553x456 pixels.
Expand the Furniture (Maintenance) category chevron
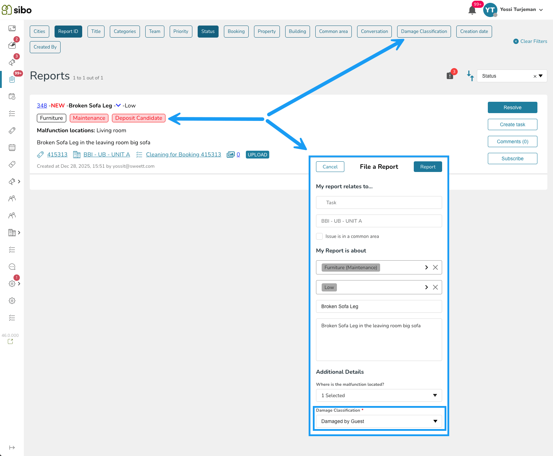coord(427,267)
